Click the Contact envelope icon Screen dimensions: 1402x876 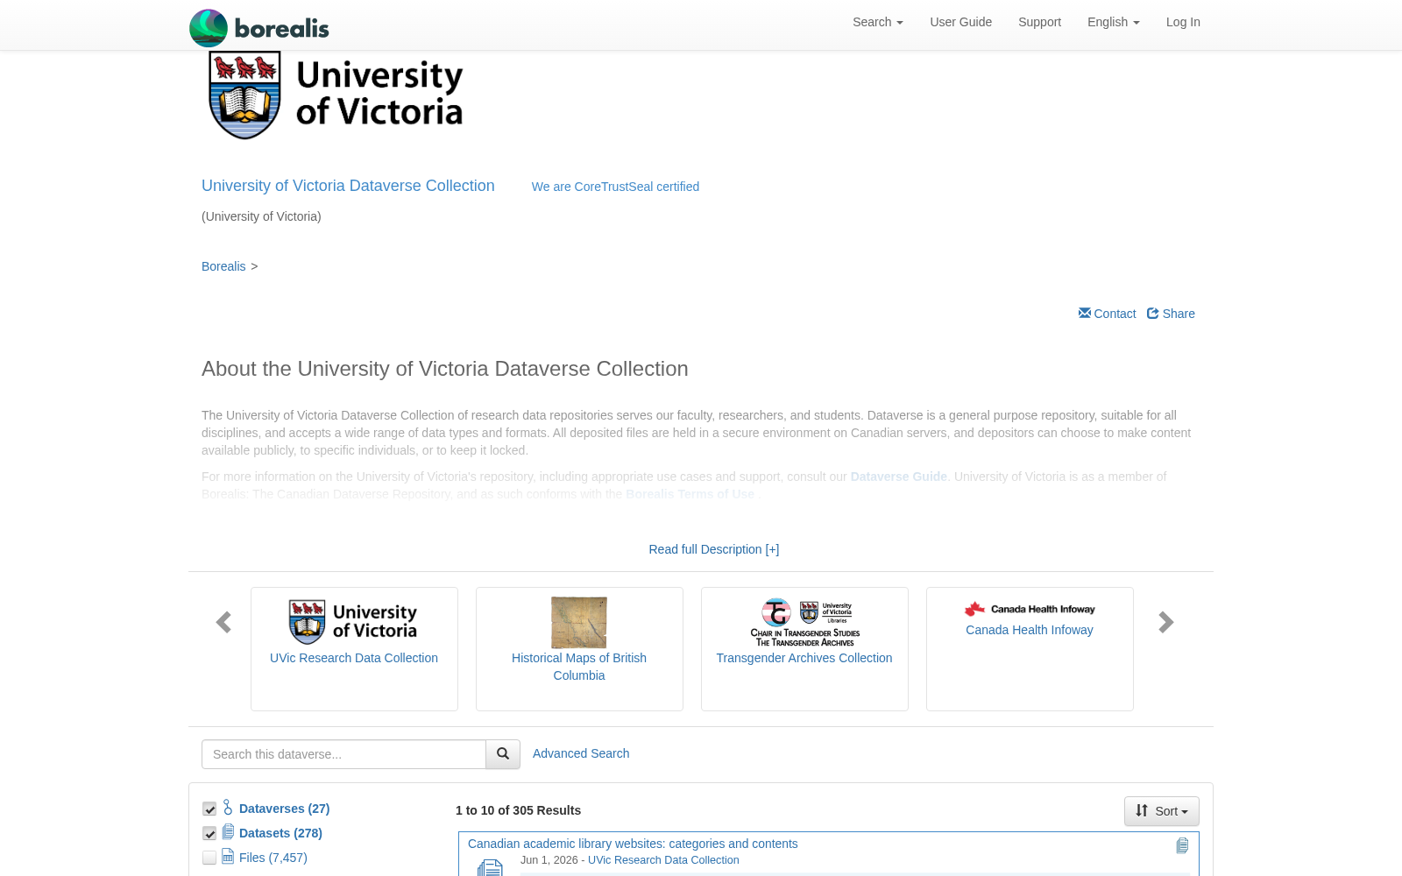click(1085, 313)
